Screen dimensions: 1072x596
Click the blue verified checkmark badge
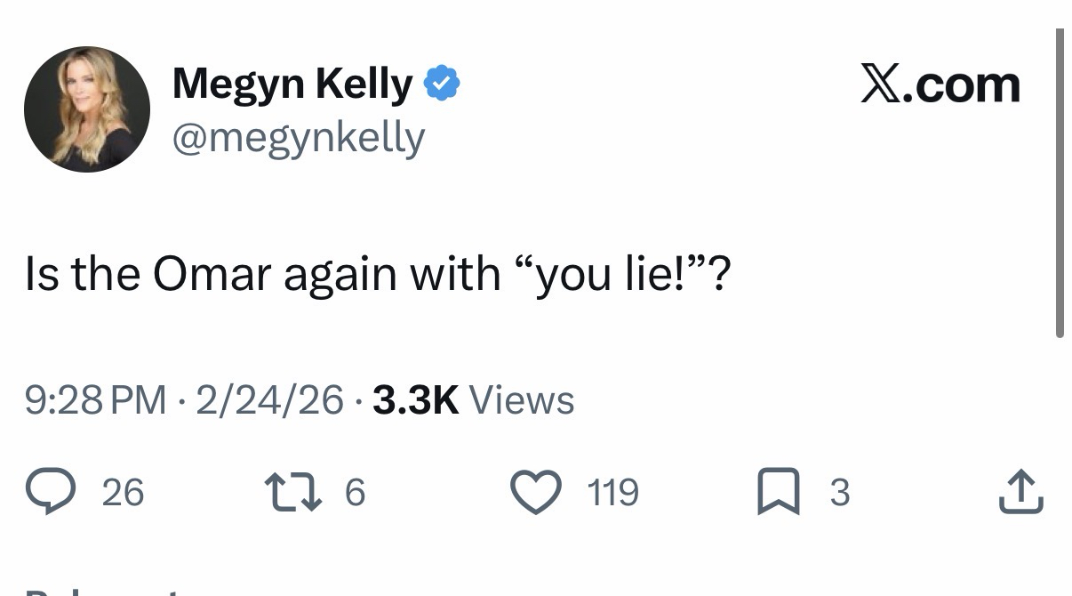tap(441, 84)
